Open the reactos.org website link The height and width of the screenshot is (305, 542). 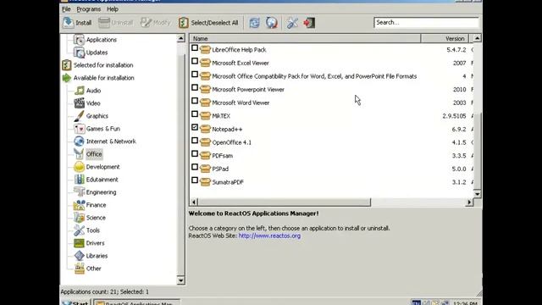pos(269,236)
